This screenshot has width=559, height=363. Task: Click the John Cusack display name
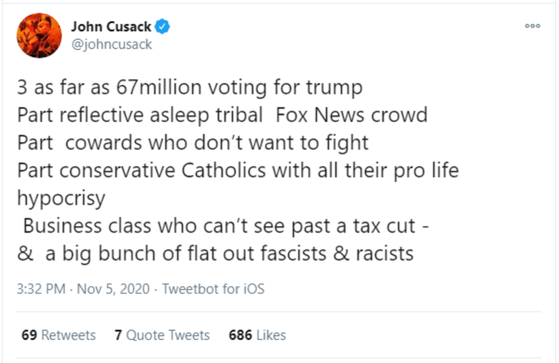111,26
